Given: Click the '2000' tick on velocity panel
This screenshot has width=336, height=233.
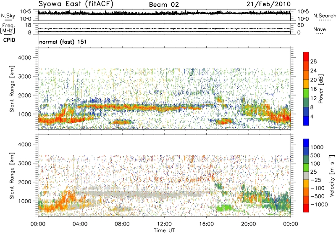Looking at the screenshot, I should (x=25, y=182).
